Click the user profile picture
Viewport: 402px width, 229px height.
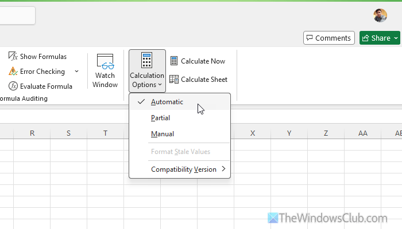(380, 15)
